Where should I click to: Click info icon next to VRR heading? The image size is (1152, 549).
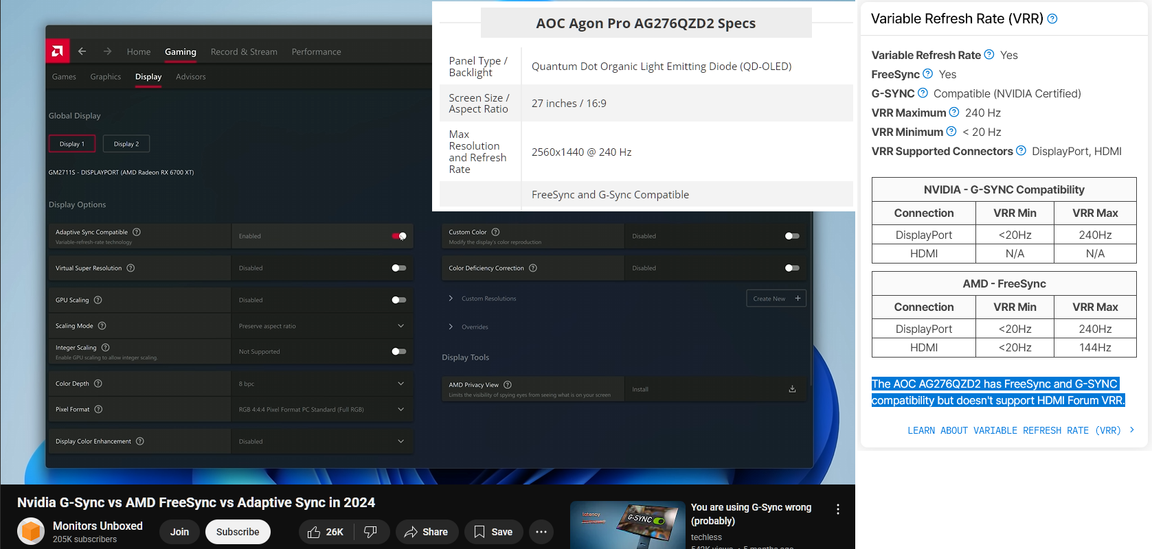point(1052,19)
